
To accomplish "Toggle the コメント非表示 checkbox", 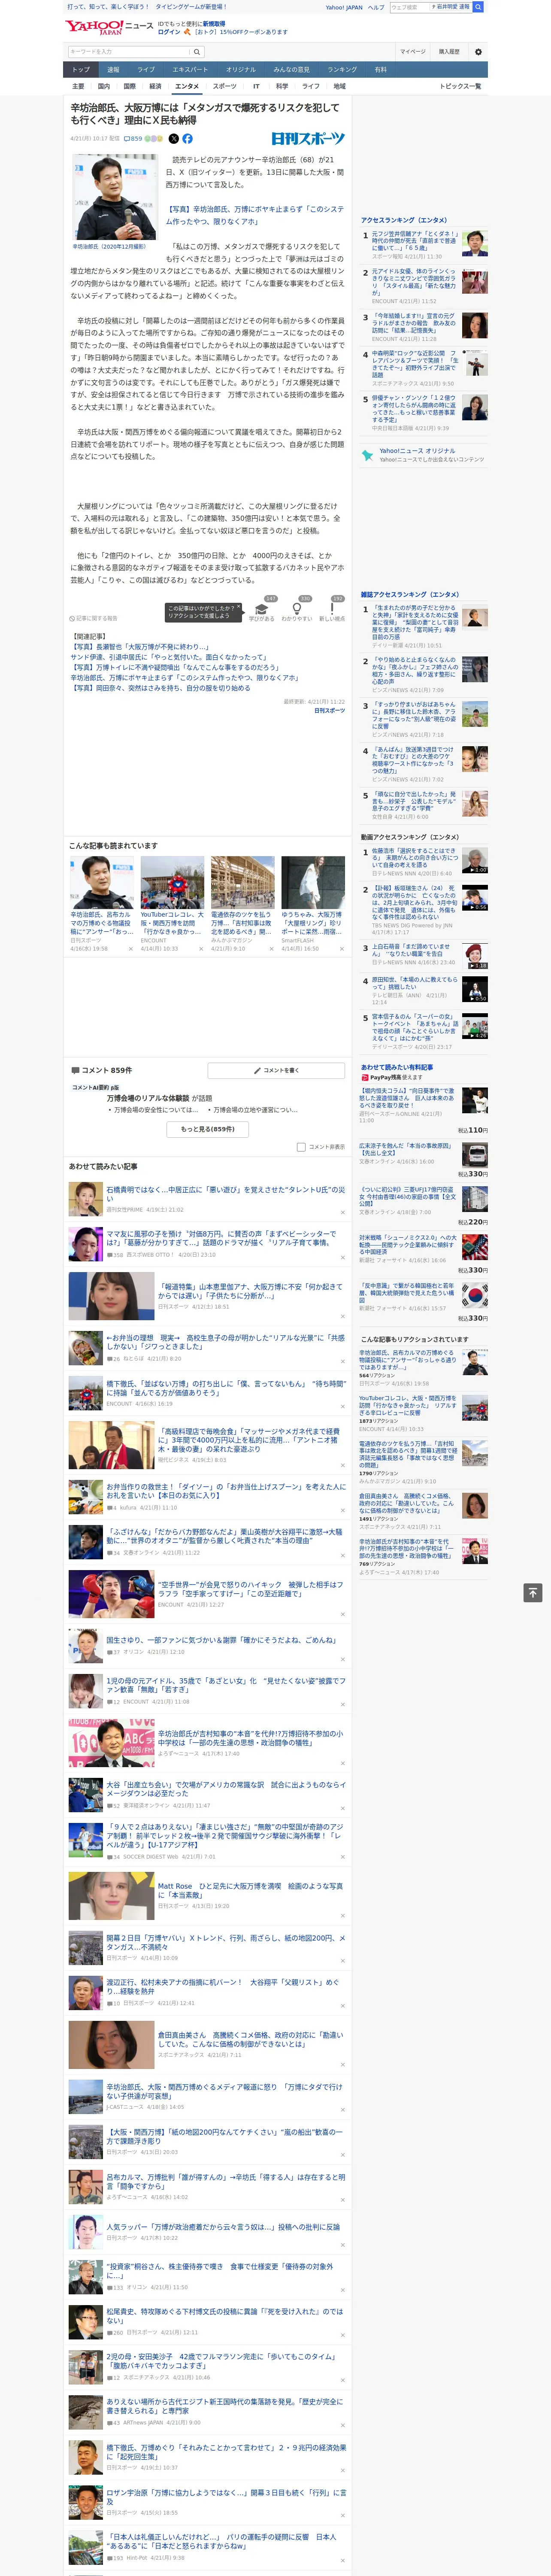I will pos(301,1147).
